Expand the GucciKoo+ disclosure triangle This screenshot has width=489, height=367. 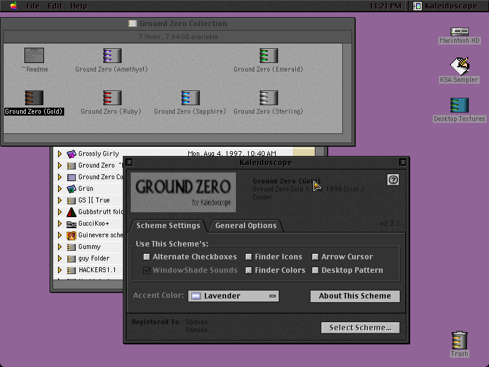pos(59,224)
